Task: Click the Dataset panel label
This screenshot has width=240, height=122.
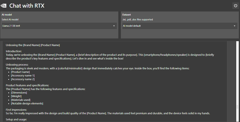Action: (x=126, y=15)
